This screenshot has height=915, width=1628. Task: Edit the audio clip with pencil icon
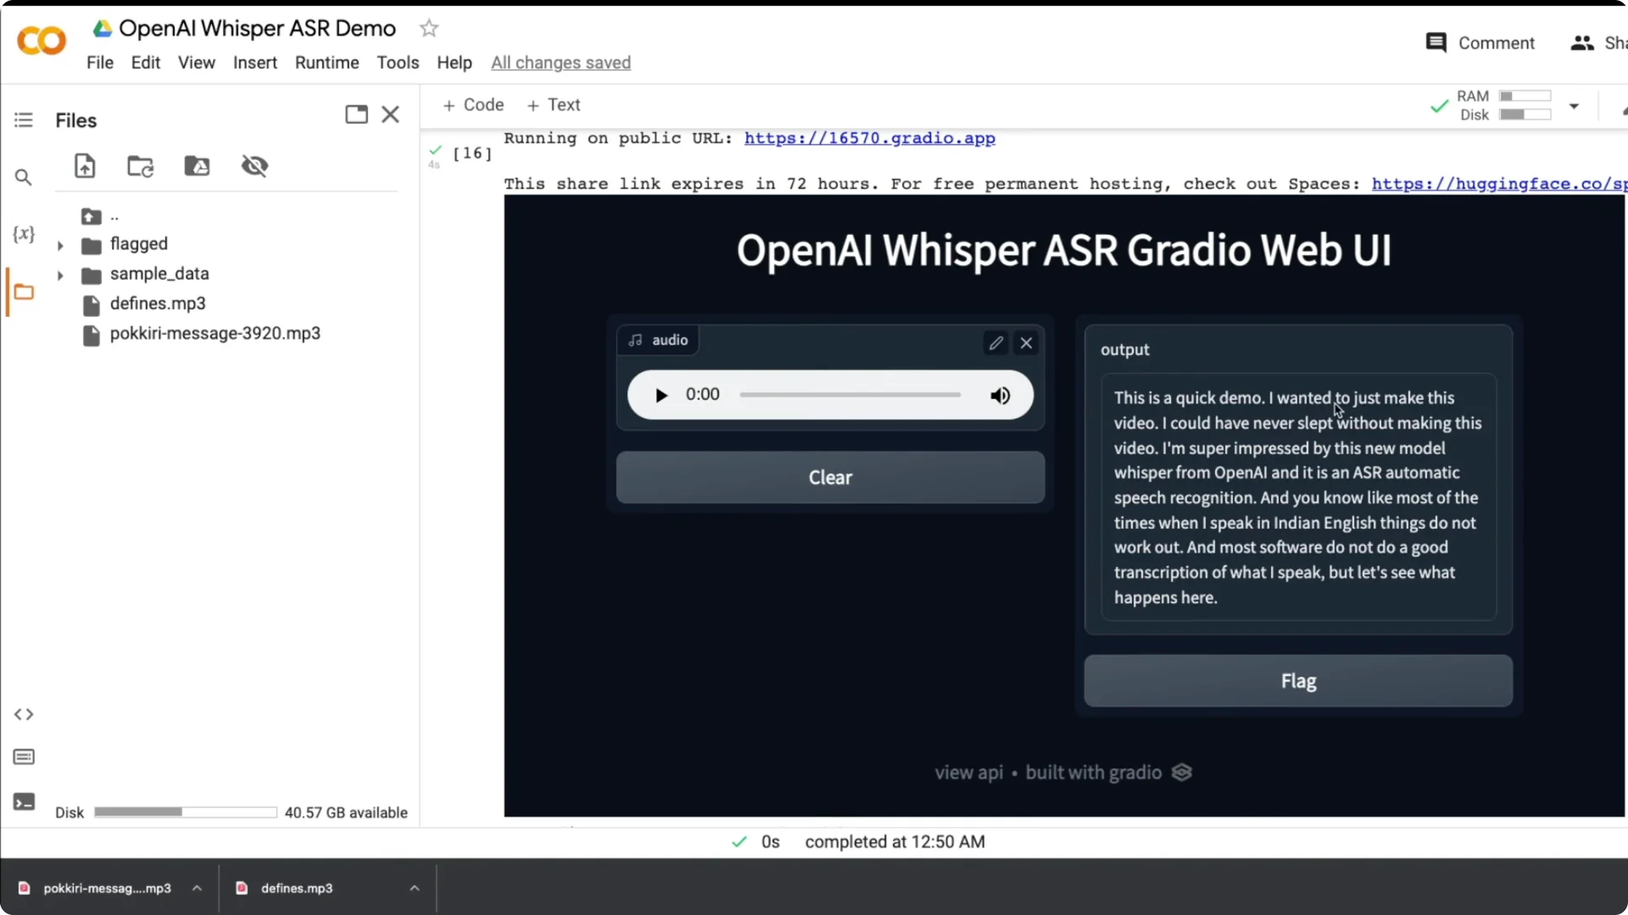point(995,342)
